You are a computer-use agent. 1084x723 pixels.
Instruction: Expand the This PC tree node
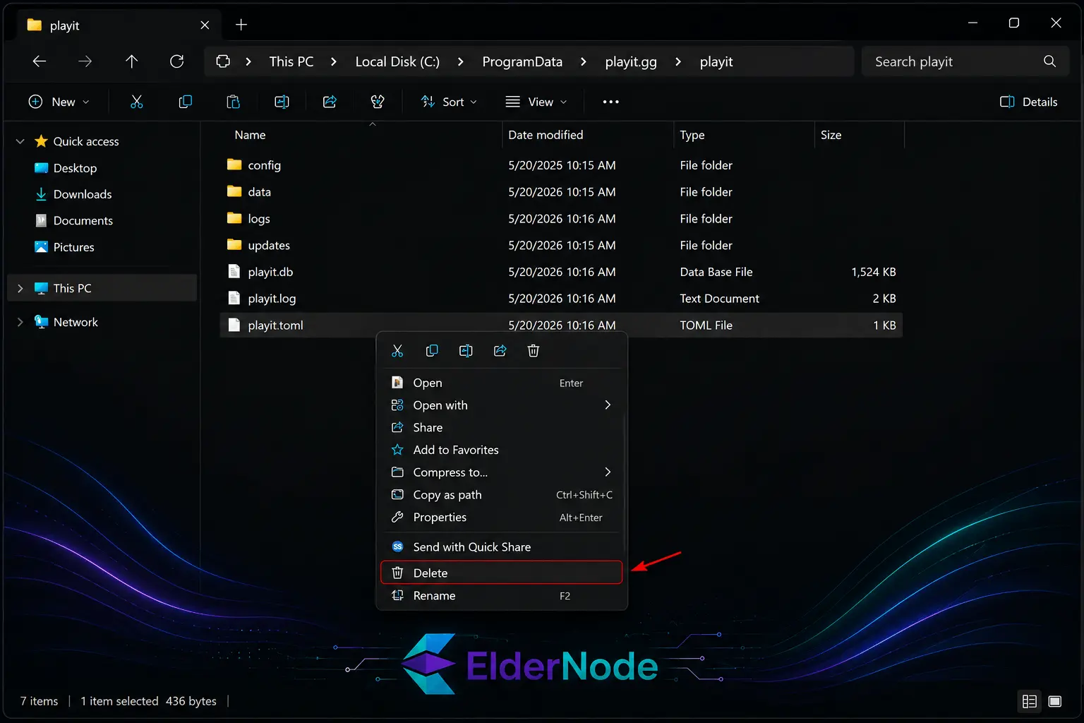(20, 288)
